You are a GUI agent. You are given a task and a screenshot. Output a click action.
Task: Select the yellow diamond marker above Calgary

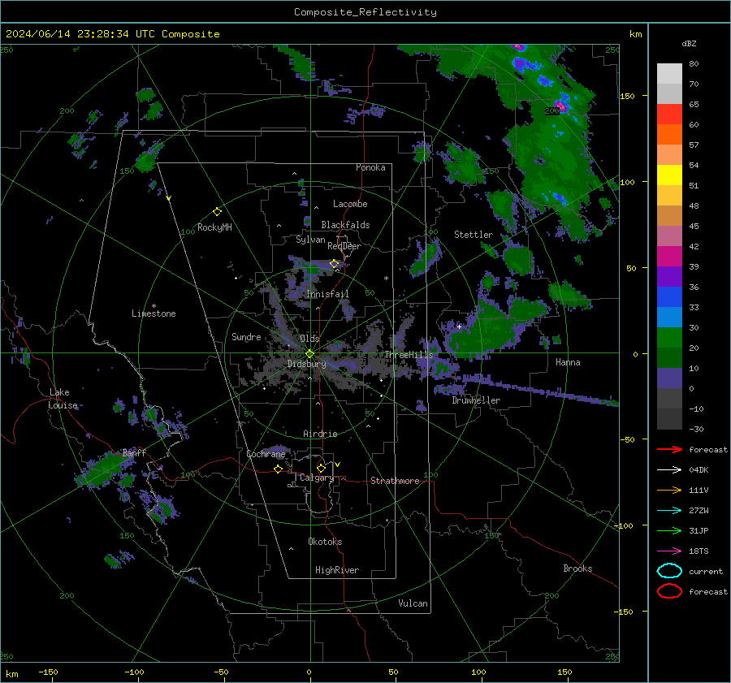click(321, 468)
